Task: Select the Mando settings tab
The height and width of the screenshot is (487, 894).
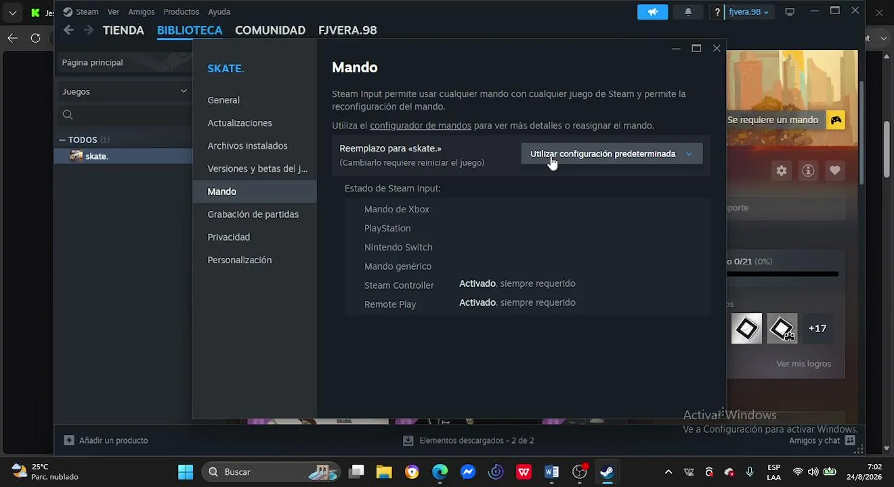Action: point(255,191)
